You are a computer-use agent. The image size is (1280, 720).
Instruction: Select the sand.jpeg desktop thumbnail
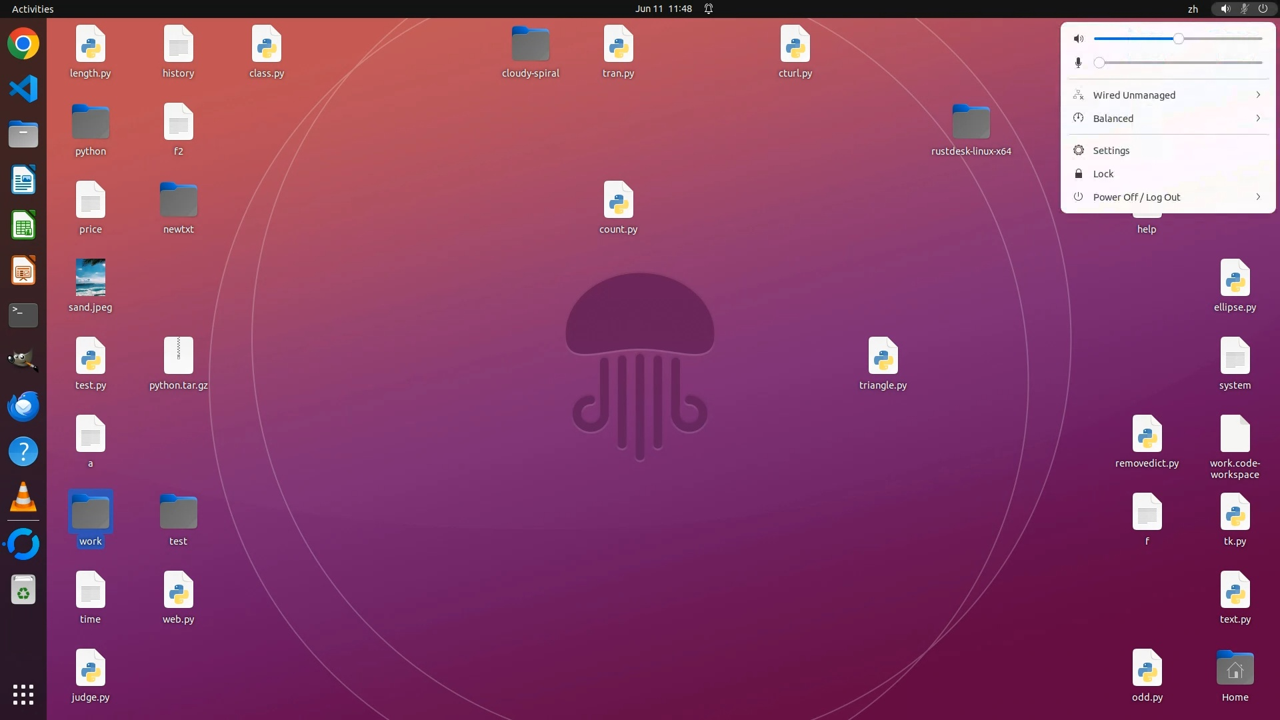tap(91, 277)
